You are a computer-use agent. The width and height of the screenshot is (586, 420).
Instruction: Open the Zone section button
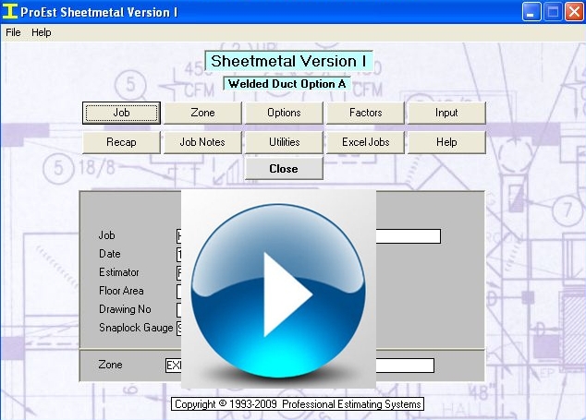pyautogui.click(x=202, y=113)
